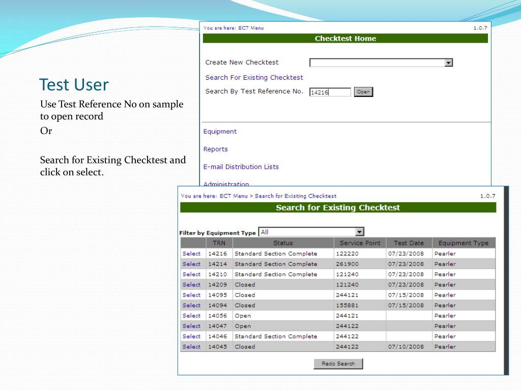Select the record with TRN 14216
The image size is (521, 390).
[x=191, y=254]
